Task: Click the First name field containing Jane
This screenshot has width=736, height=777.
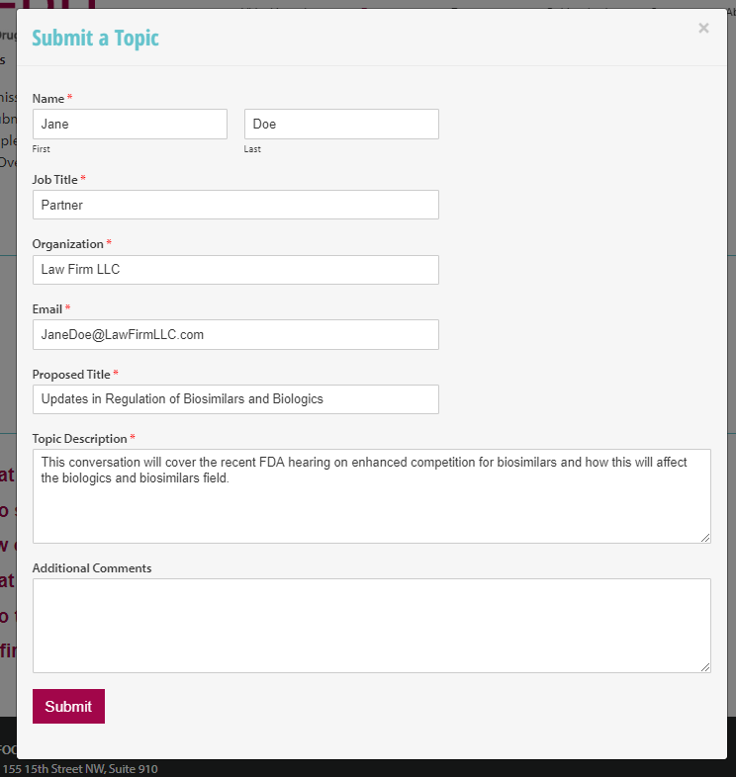Action: pos(130,125)
